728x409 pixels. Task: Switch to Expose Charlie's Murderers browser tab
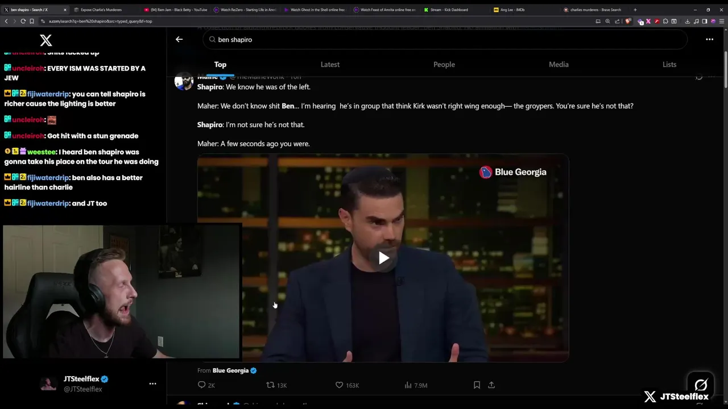[x=105, y=10]
